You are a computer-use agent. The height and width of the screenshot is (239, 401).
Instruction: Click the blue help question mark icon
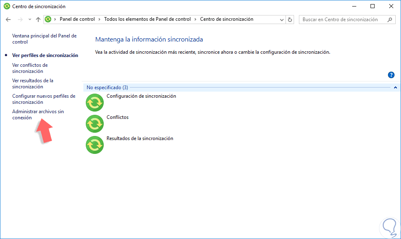tap(391, 75)
